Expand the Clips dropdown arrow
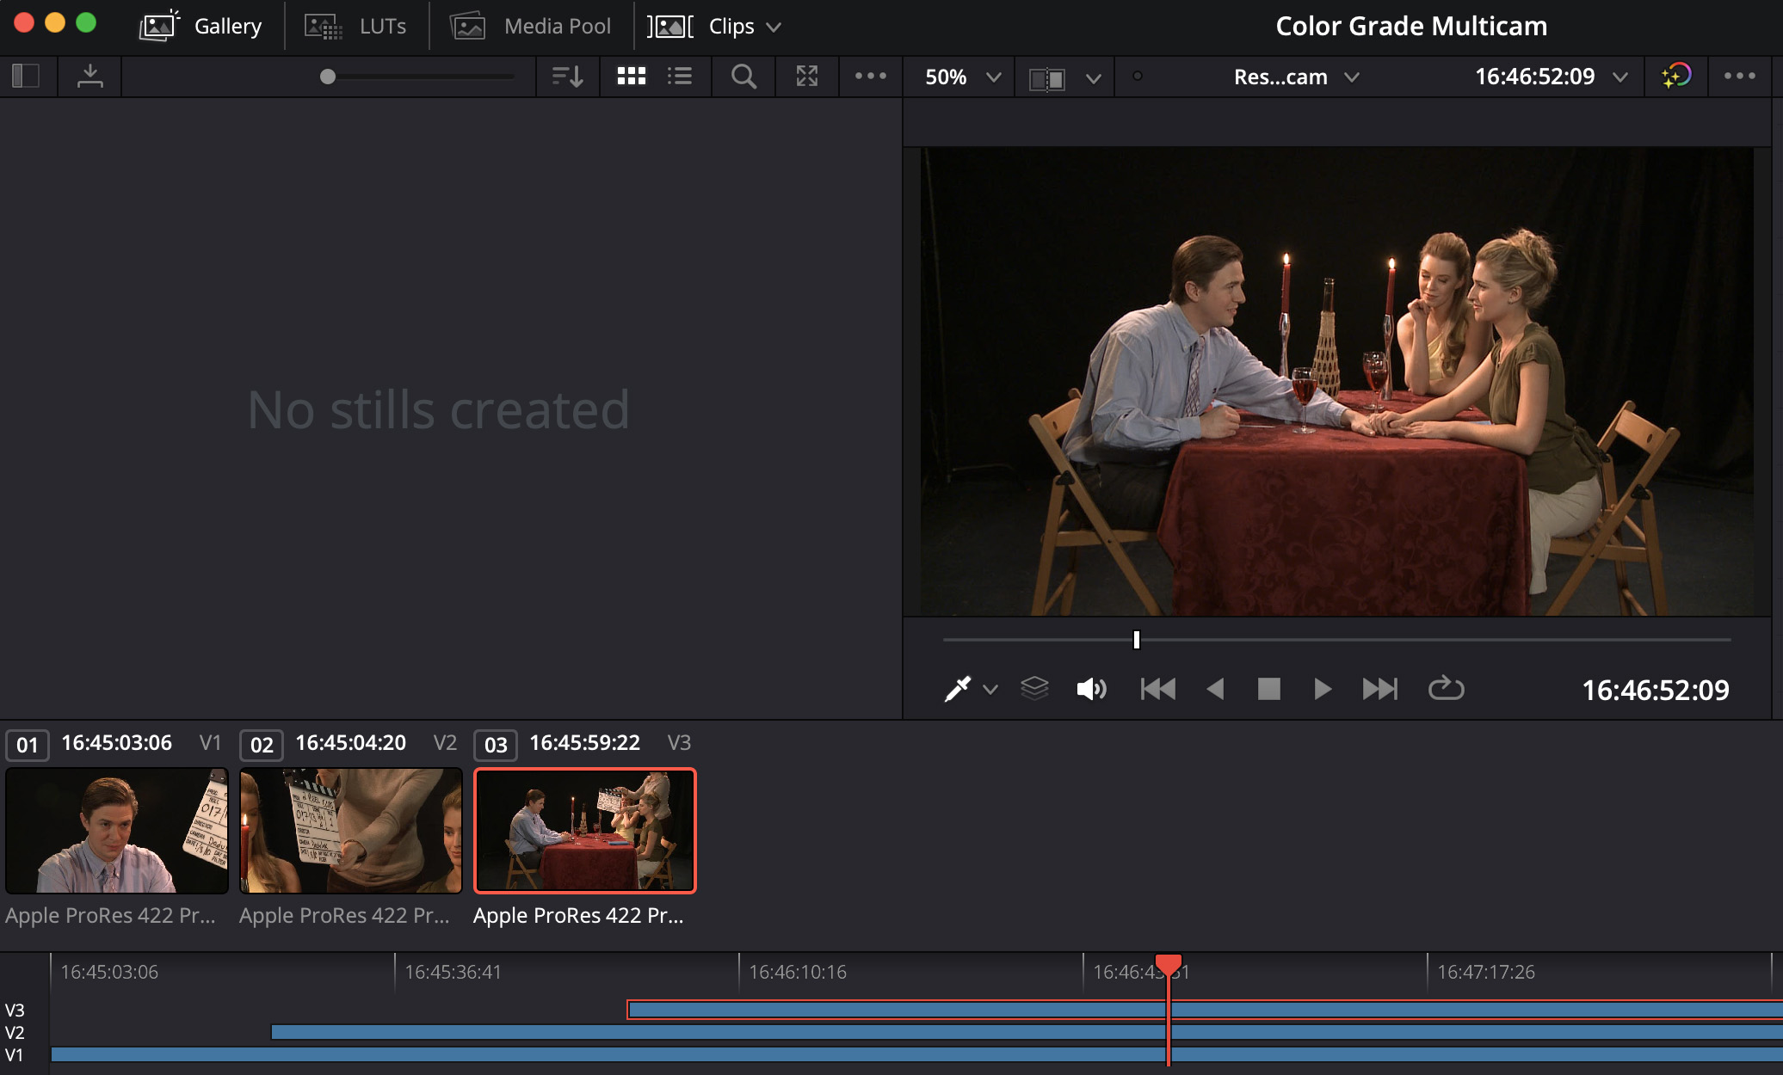1783x1075 pixels. coord(774,27)
